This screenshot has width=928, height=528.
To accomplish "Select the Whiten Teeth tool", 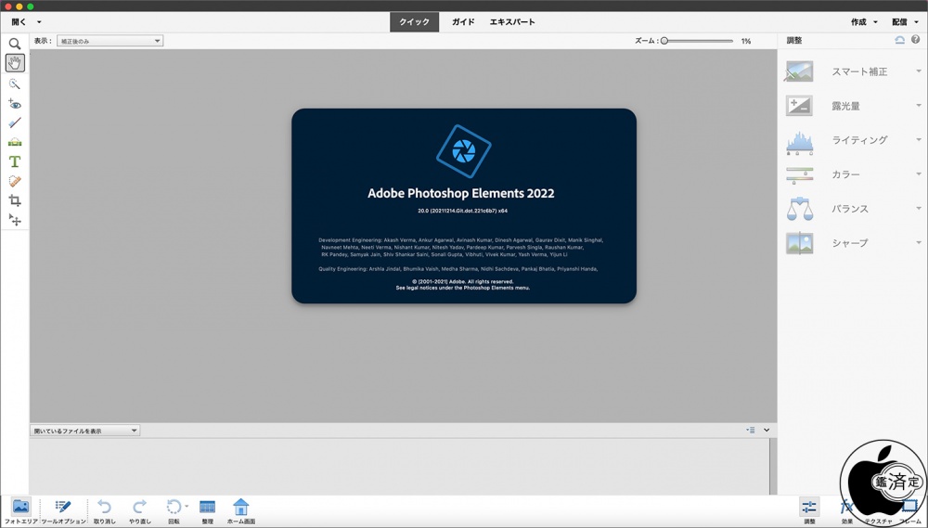I will tap(15, 123).
